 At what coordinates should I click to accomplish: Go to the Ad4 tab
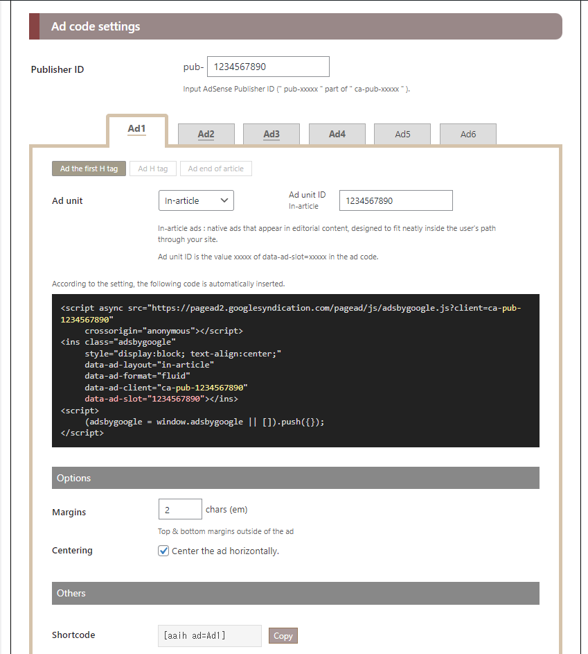pyautogui.click(x=337, y=135)
